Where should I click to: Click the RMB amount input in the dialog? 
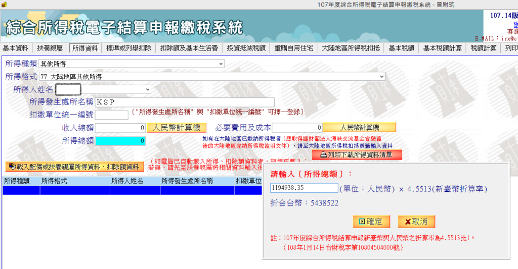[x=304, y=188]
